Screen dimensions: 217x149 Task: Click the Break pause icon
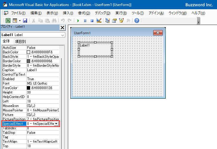[x=85, y=21]
